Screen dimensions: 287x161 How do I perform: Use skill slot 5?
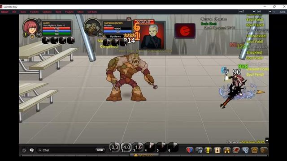[x=162, y=147]
